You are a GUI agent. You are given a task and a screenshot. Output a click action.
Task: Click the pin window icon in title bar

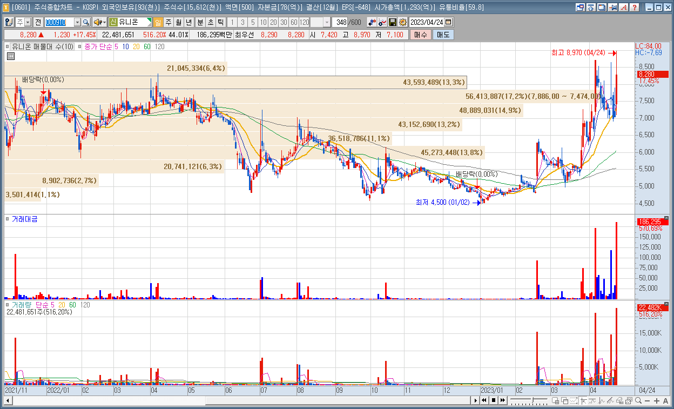point(612,8)
